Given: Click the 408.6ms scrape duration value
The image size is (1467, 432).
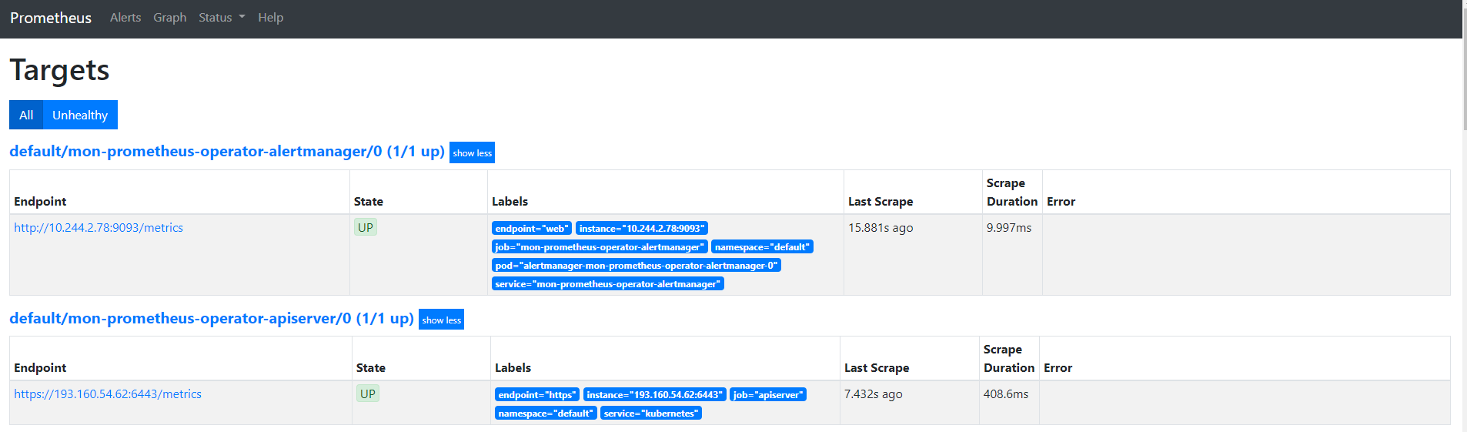Looking at the screenshot, I should coord(1006,394).
